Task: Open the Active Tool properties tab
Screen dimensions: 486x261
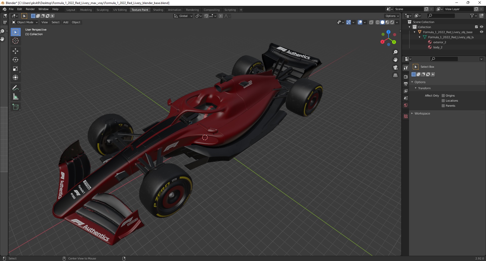Action: (406, 68)
